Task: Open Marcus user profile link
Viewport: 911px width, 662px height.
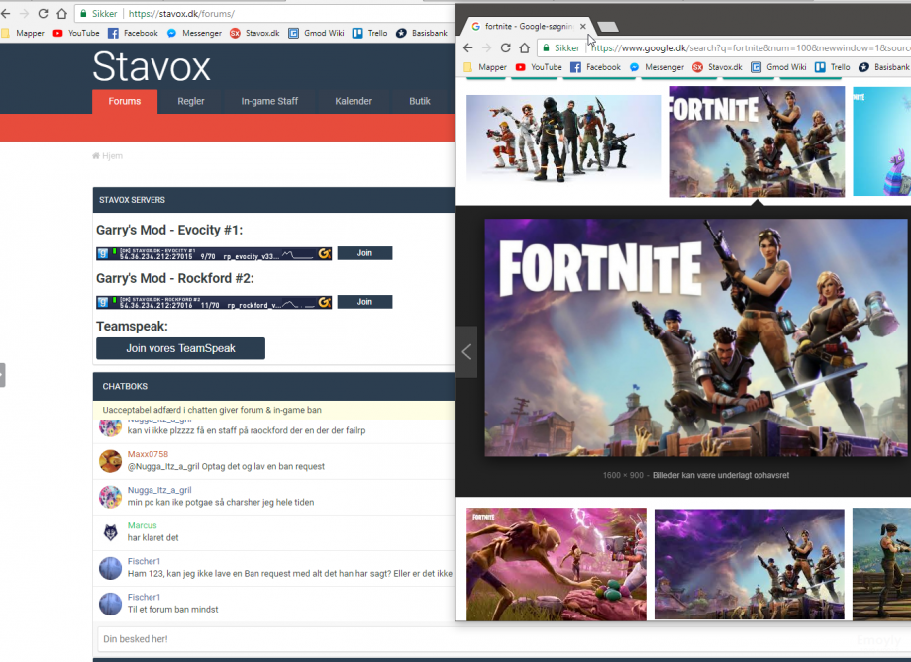Action: coord(143,526)
